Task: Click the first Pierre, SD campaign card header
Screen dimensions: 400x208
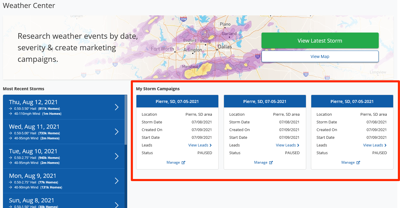Action: (177, 101)
